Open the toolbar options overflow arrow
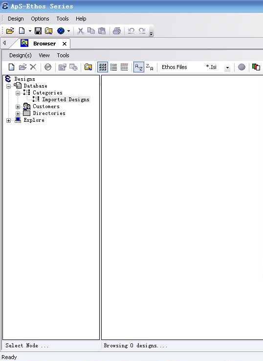This screenshot has width=263, height=361. (151, 34)
